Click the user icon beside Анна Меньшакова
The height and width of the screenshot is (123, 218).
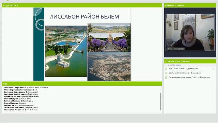coord(166,69)
